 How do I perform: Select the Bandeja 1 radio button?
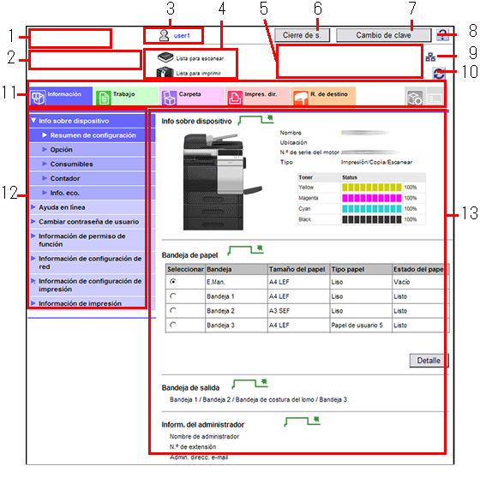click(x=173, y=296)
